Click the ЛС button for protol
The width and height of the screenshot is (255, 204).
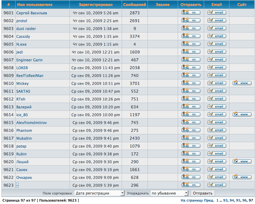191,20
